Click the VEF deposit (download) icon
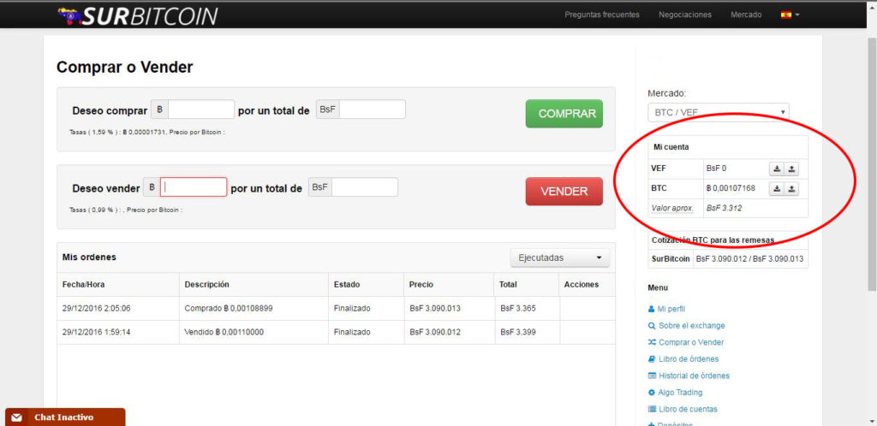877x426 pixels. [777, 169]
